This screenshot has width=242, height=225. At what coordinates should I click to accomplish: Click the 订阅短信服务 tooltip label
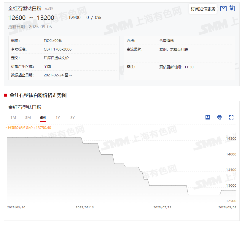pyautogui.click(x=203, y=9)
